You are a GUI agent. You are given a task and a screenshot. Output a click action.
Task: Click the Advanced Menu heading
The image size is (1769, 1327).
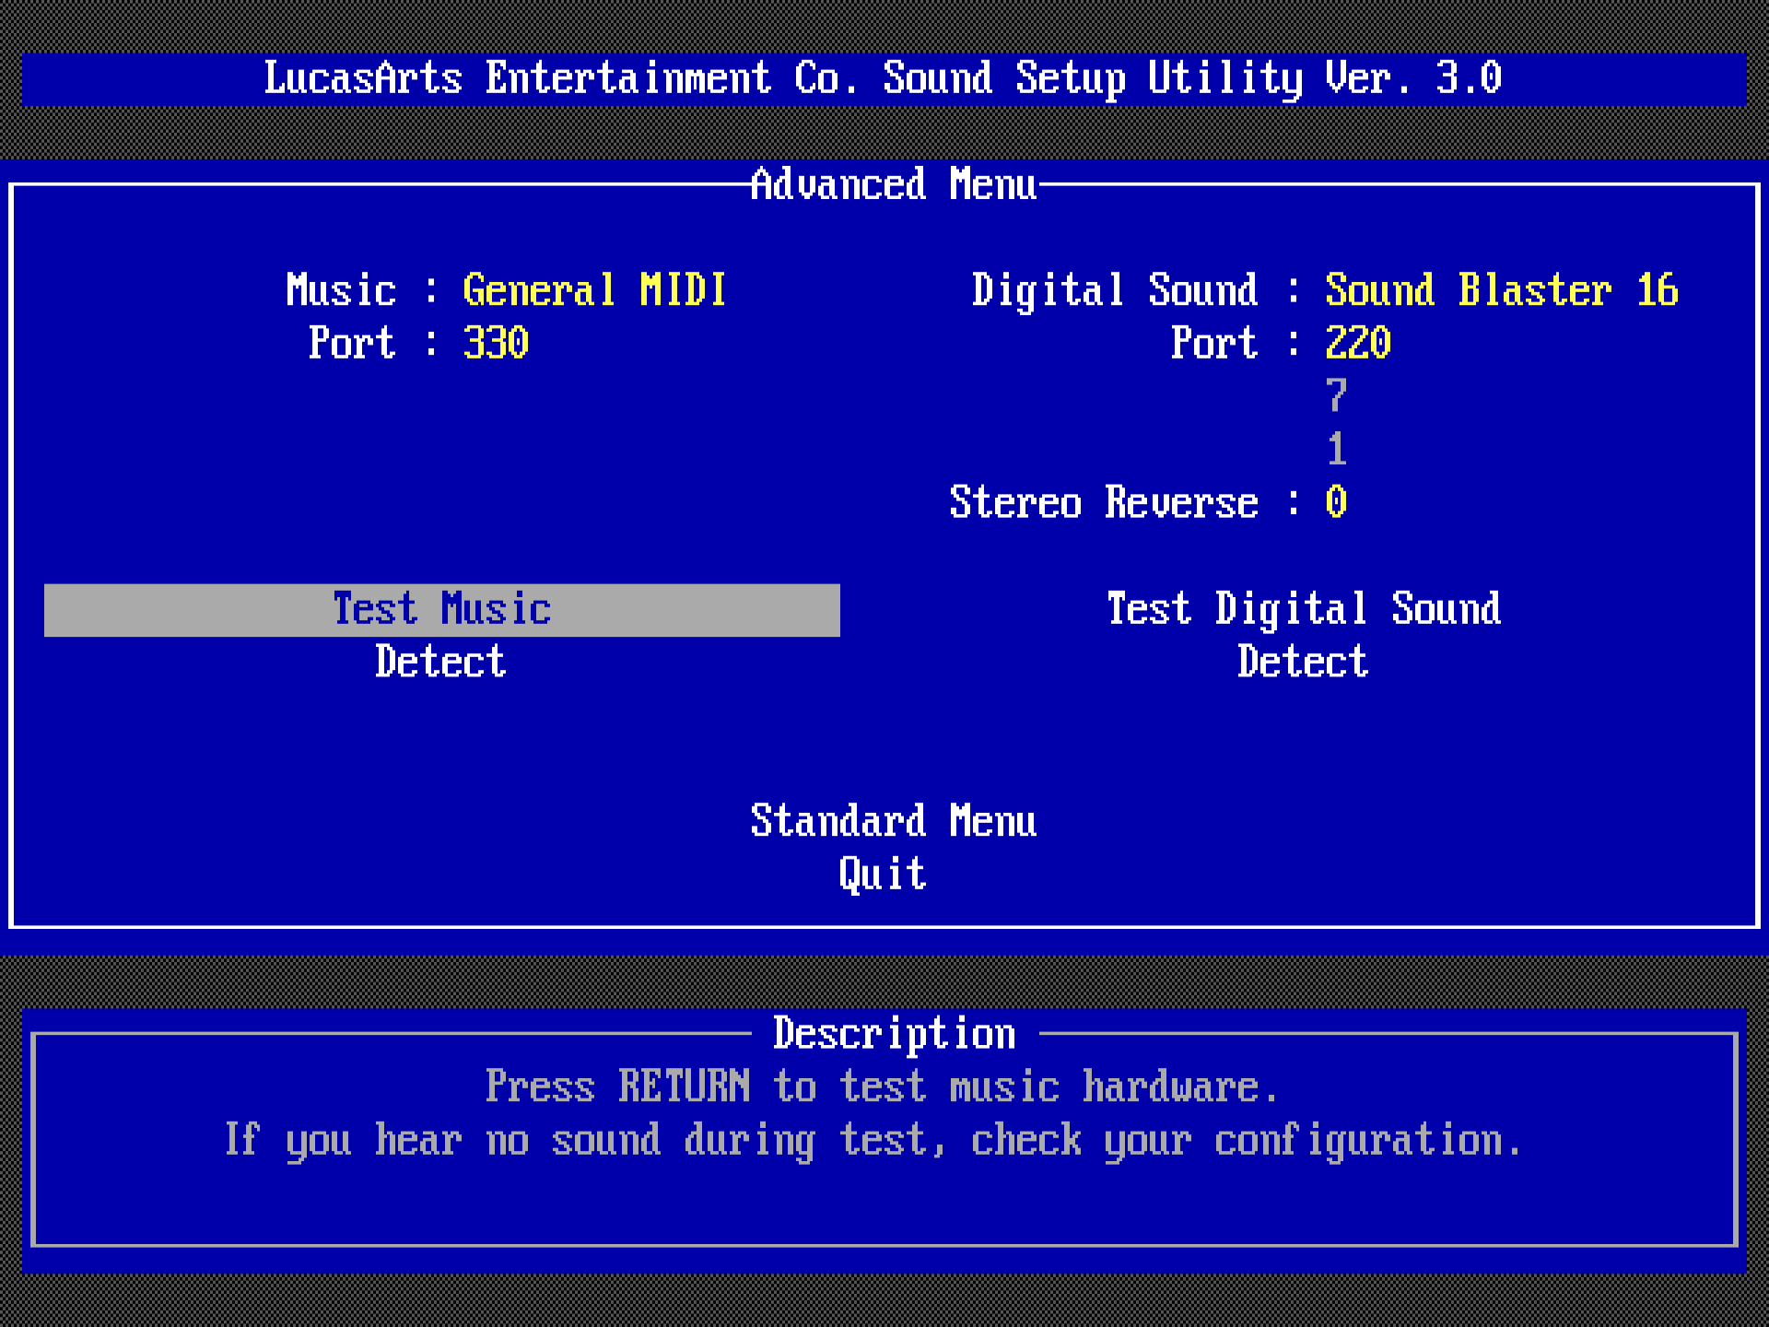tap(893, 184)
